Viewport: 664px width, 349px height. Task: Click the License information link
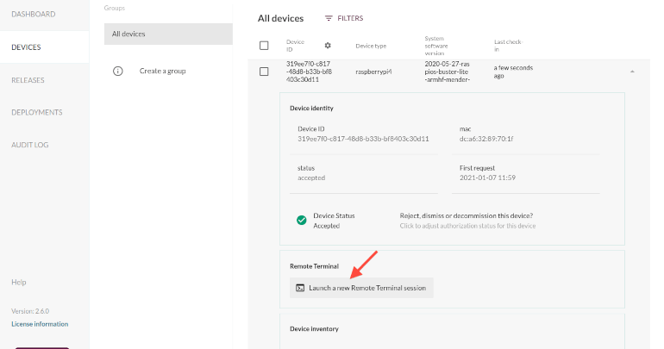coord(40,324)
